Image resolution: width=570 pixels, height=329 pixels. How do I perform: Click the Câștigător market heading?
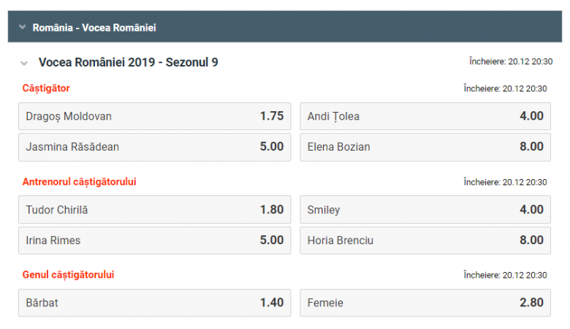[x=46, y=88]
